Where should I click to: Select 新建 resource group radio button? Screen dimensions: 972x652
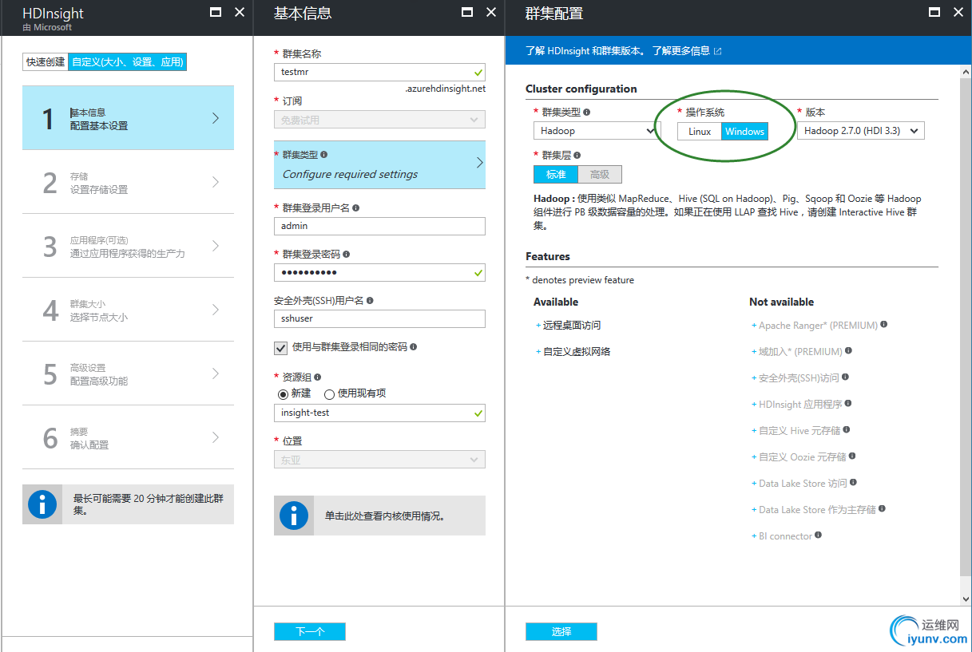pyautogui.click(x=283, y=394)
